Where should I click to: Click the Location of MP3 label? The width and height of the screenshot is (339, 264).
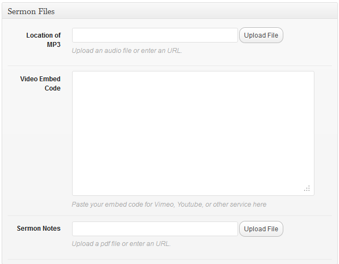(x=44, y=40)
